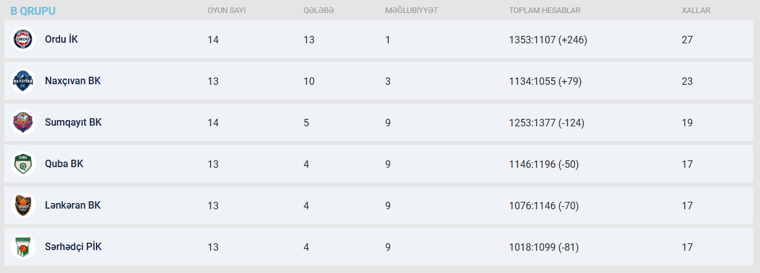The image size is (760, 273).
Task: Click the Sərhədçi PİK team logo
Action: [x=24, y=247]
